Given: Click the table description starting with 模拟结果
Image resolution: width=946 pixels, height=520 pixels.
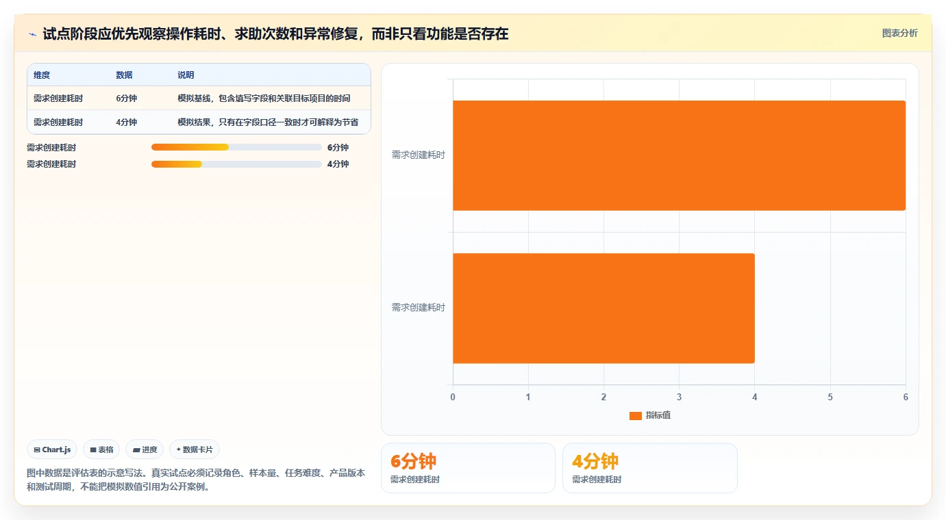Looking at the screenshot, I should (x=268, y=122).
